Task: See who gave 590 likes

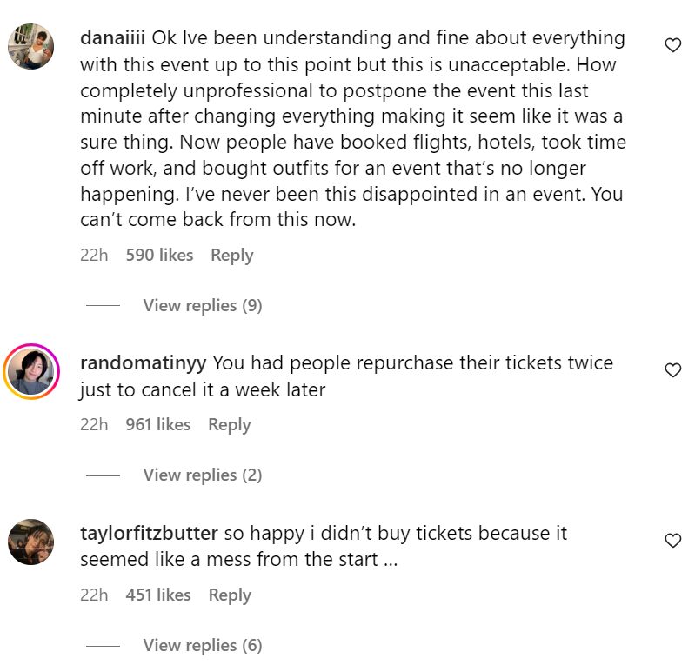Action: point(159,255)
